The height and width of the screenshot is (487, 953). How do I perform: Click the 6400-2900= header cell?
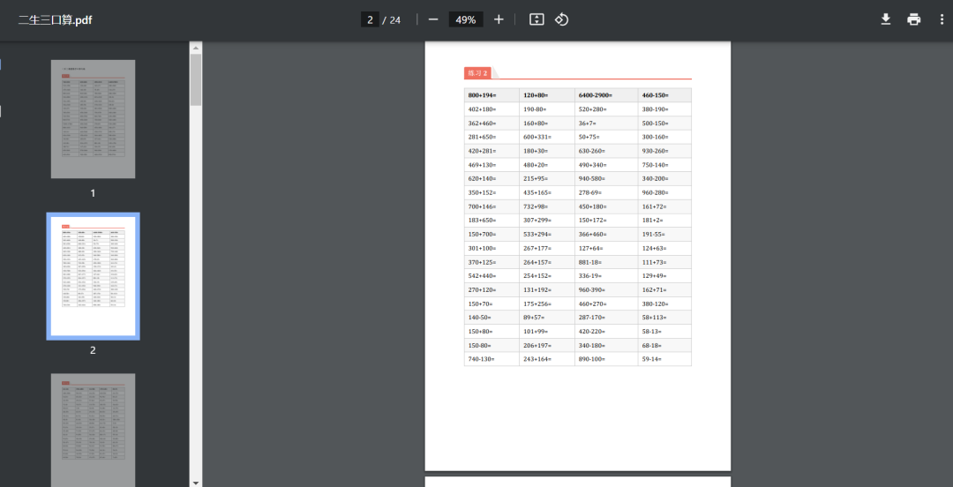click(x=606, y=95)
